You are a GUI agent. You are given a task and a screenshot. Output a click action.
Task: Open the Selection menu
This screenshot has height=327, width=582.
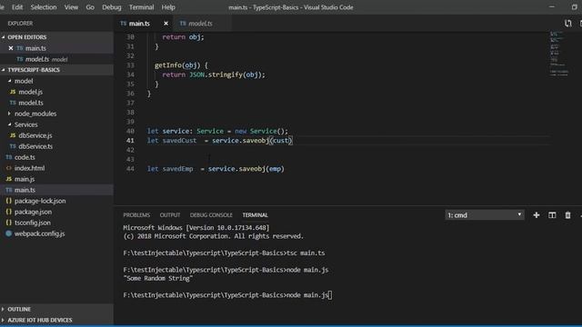click(44, 7)
